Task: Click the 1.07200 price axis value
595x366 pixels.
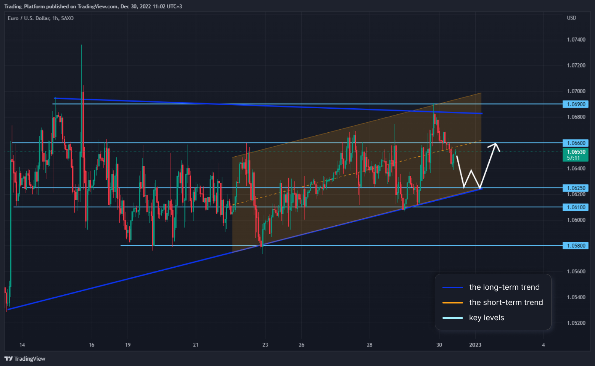Action: [576, 66]
